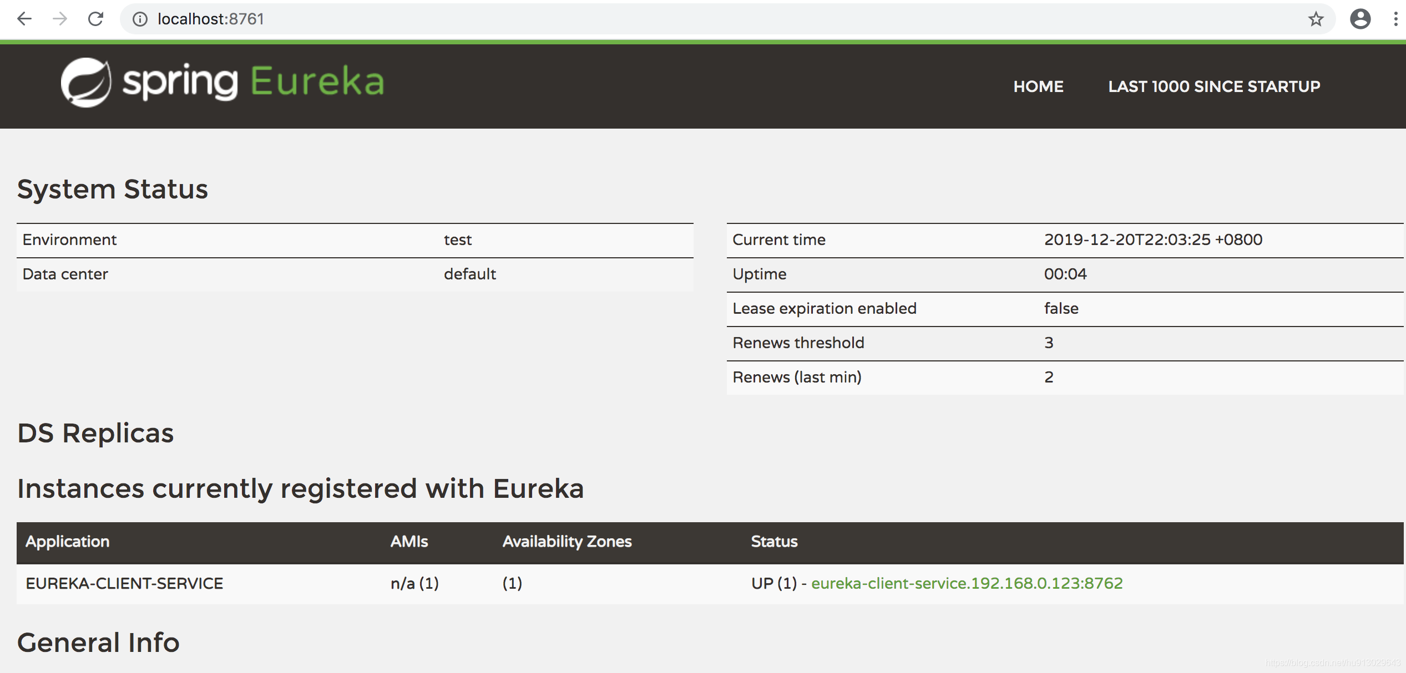Reload the page with the refresh icon

(96, 19)
